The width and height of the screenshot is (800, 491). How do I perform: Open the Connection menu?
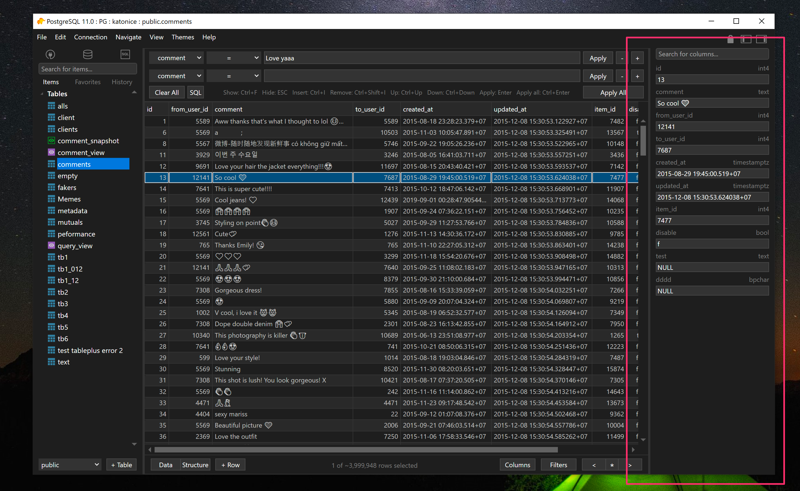[90, 37]
